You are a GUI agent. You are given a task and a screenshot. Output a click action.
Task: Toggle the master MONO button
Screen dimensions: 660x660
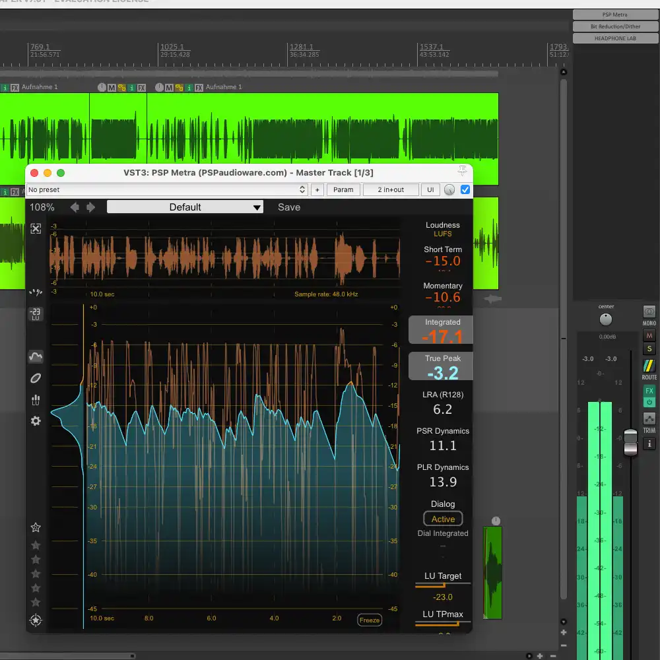(x=649, y=312)
